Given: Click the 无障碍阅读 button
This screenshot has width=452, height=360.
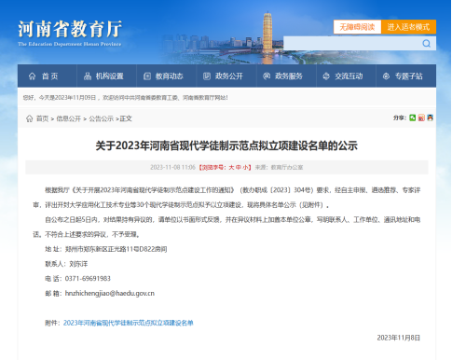Looking at the screenshot, I should coord(357,27).
